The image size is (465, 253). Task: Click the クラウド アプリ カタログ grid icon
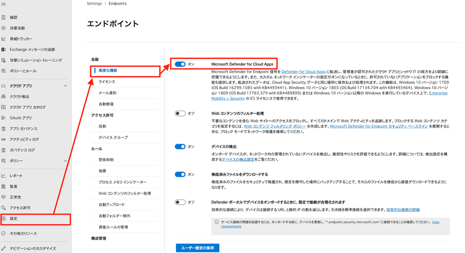coord(4,108)
